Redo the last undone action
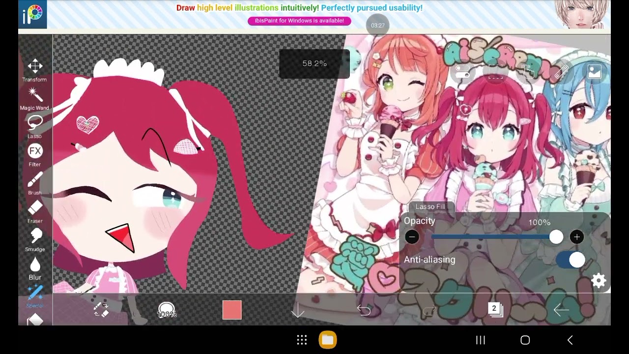This screenshot has width=629, height=354. (429, 310)
